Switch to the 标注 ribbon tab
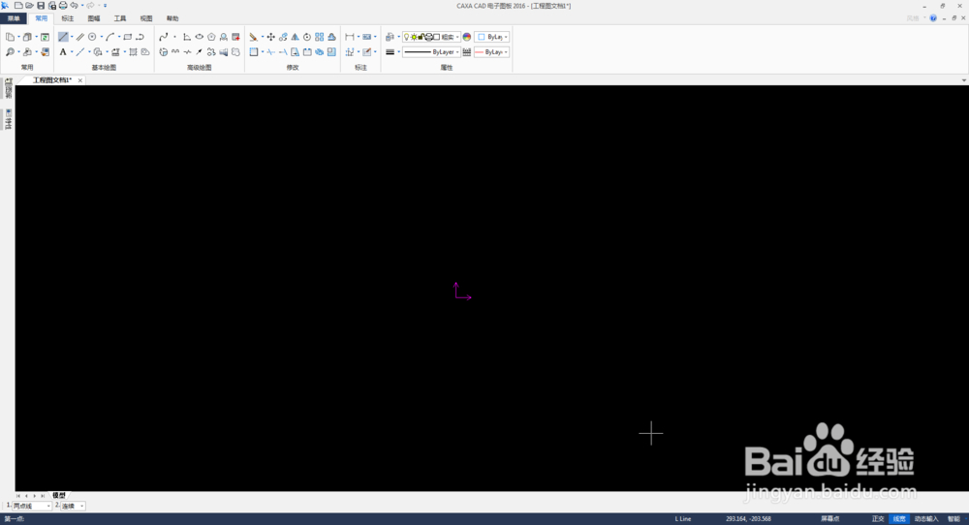Image resolution: width=969 pixels, height=525 pixels. pos(68,18)
